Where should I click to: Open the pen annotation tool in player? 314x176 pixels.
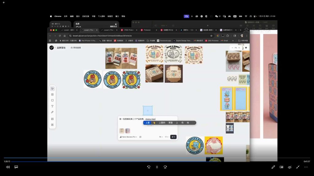273,167
